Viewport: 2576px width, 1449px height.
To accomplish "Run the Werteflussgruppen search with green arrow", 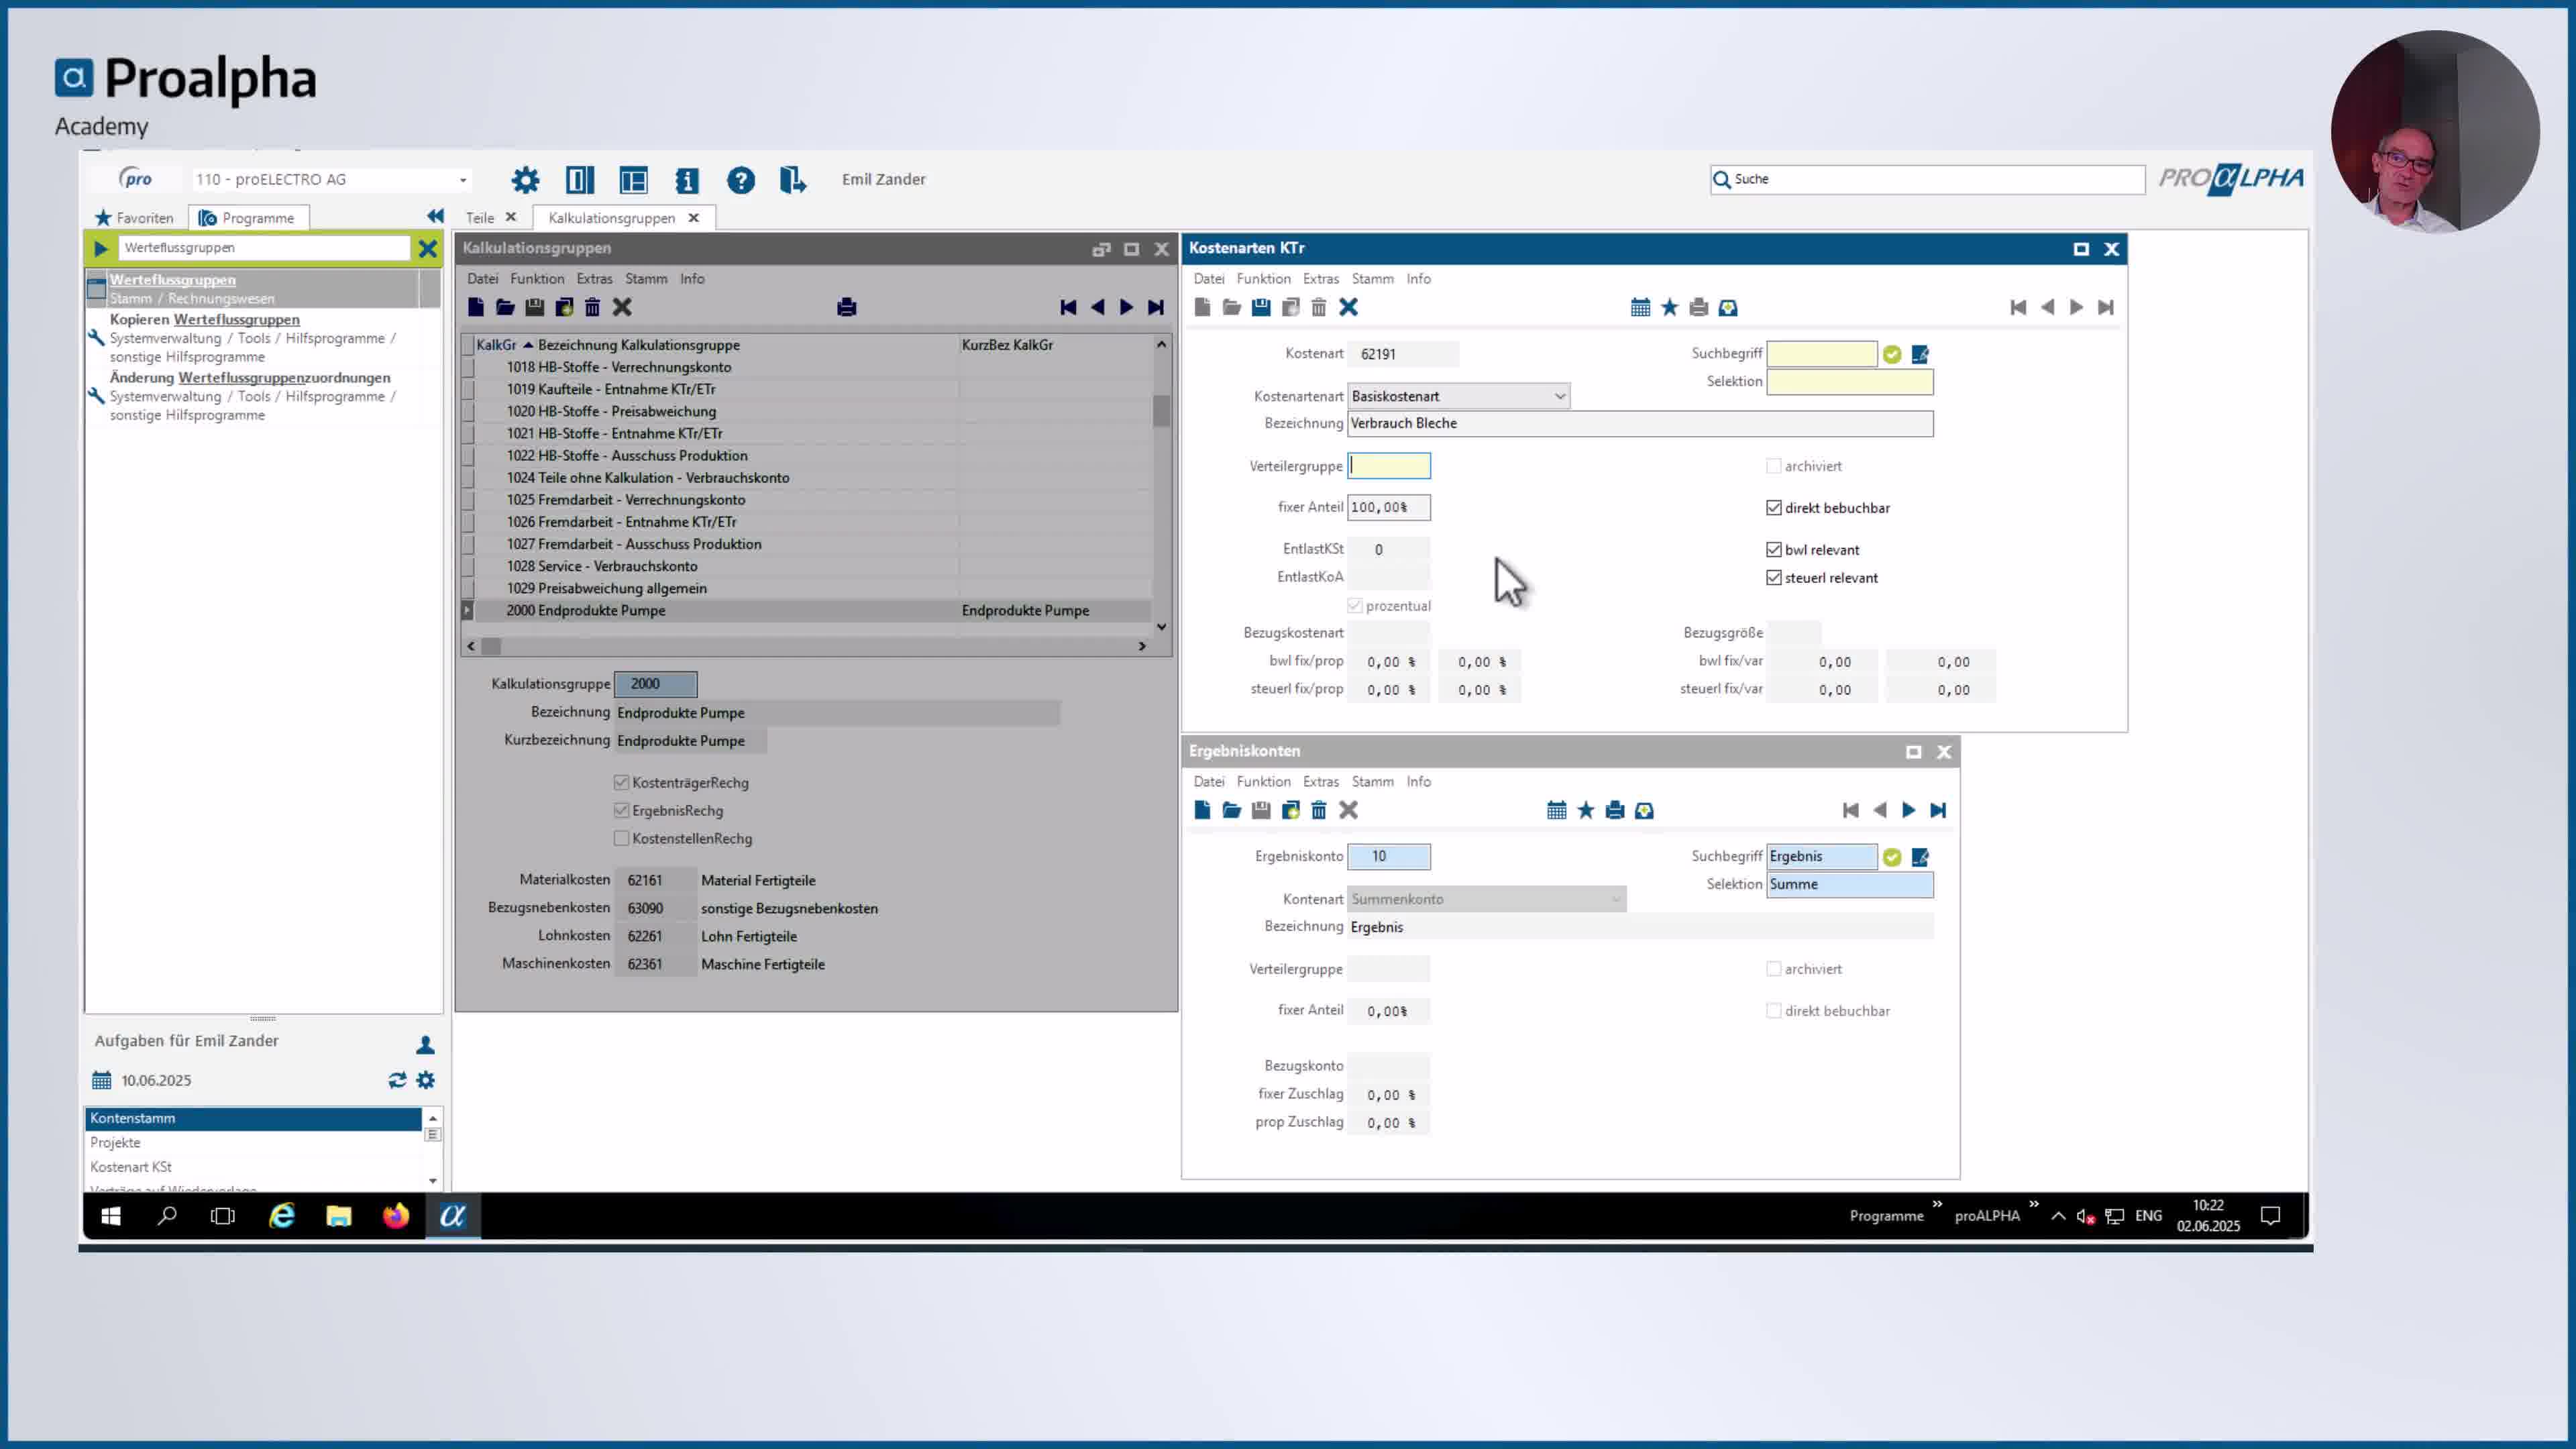I will coord(100,248).
